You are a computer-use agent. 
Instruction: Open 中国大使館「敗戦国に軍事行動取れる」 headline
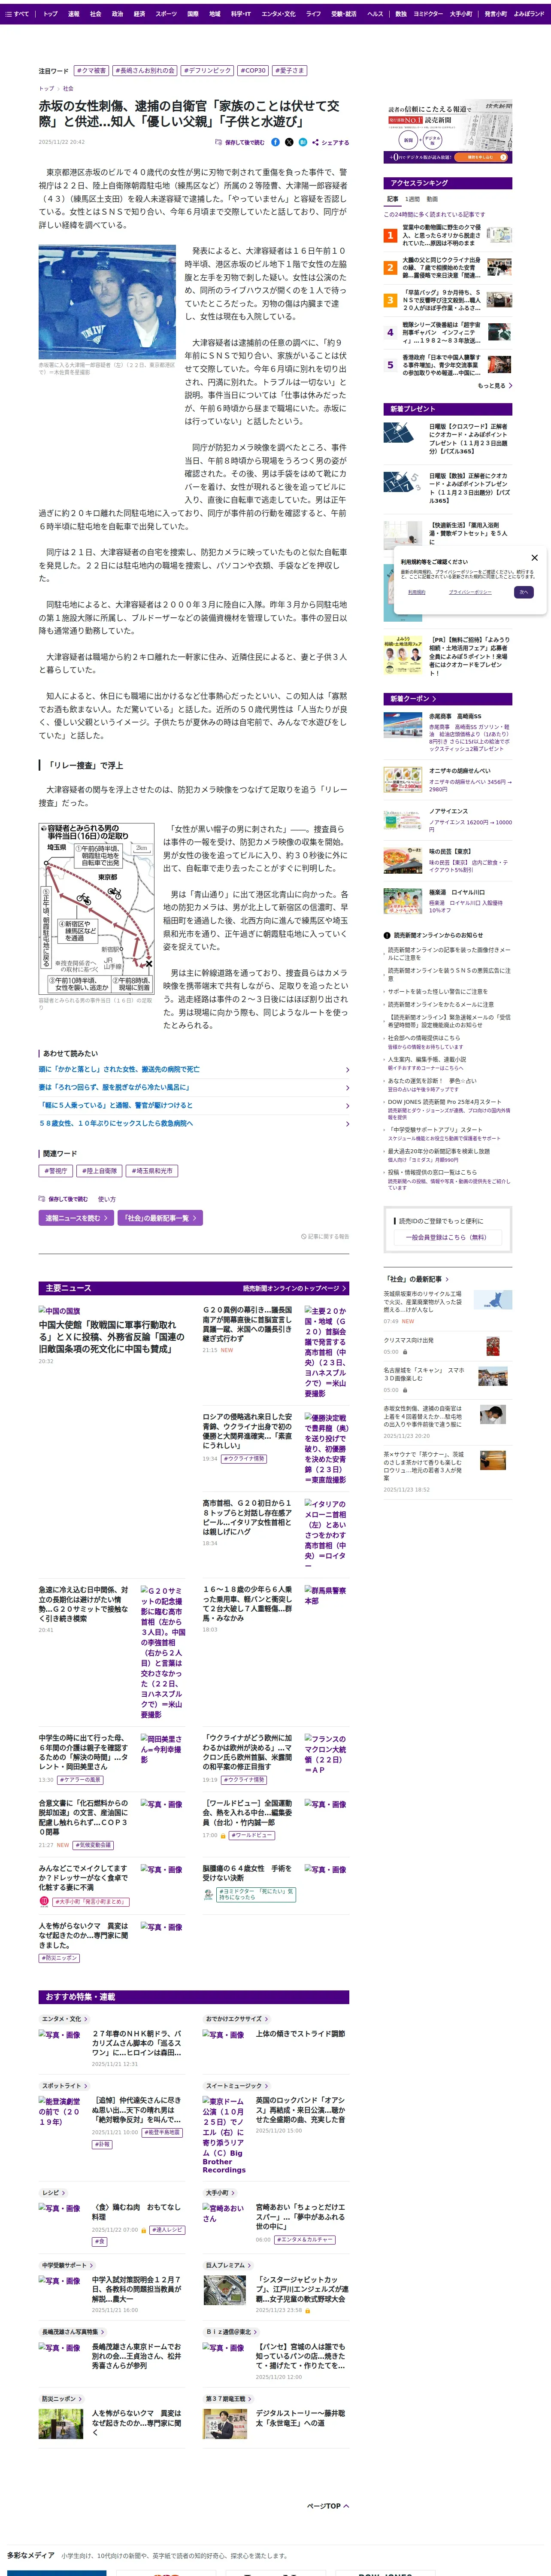pos(112,1336)
